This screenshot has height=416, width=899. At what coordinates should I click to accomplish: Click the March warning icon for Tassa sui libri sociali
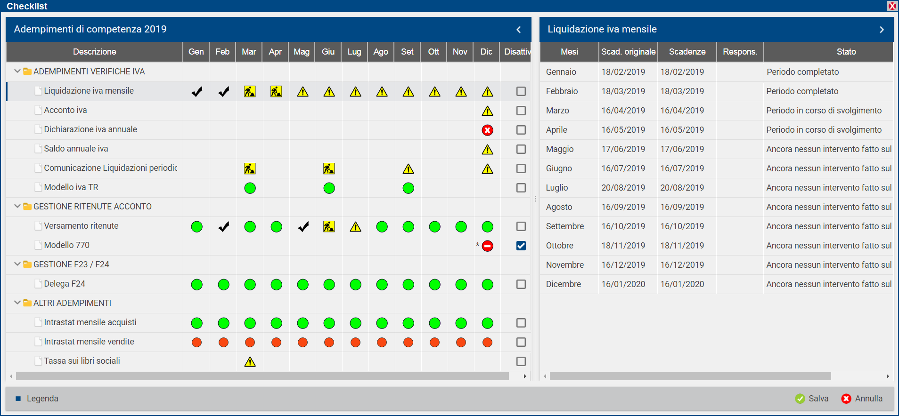[x=250, y=362]
